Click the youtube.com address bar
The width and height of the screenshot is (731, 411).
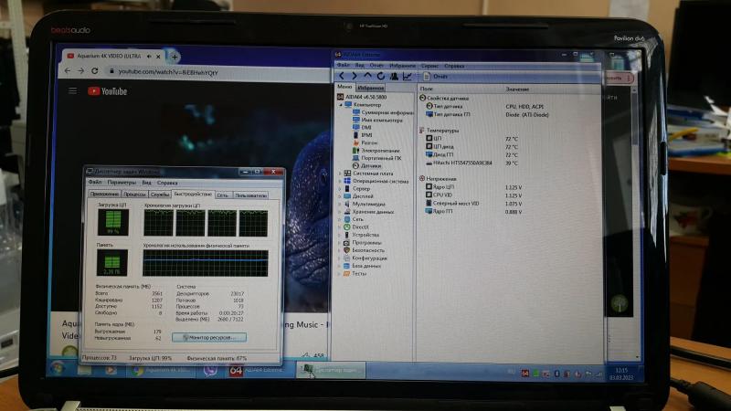(x=216, y=72)
